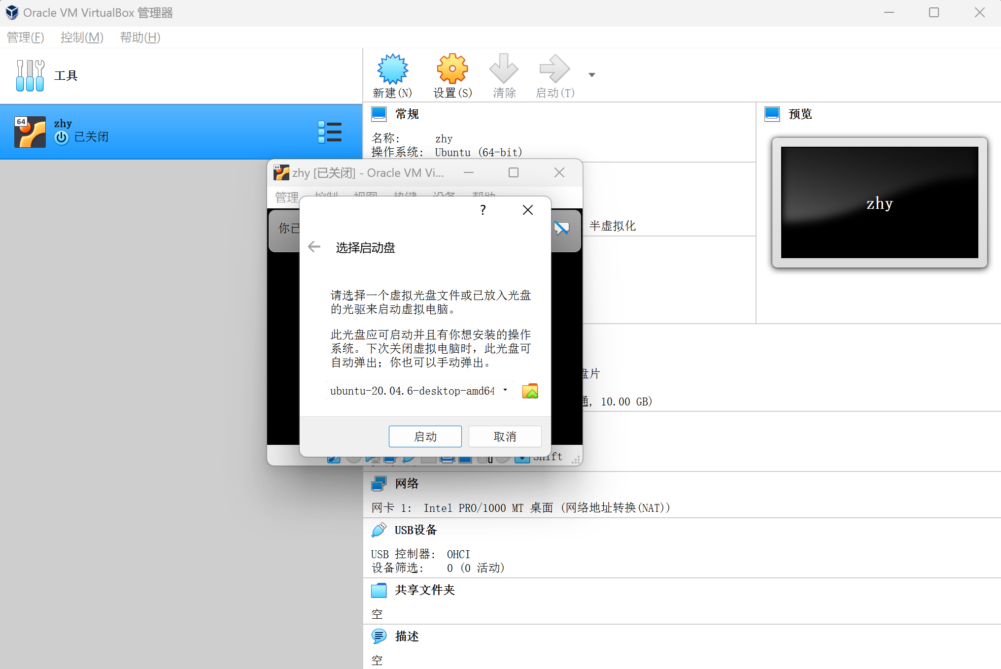Maximize the zhy [已关闭] VM window
This screenshot has width=1001, height=669.
tap(514, 172)
